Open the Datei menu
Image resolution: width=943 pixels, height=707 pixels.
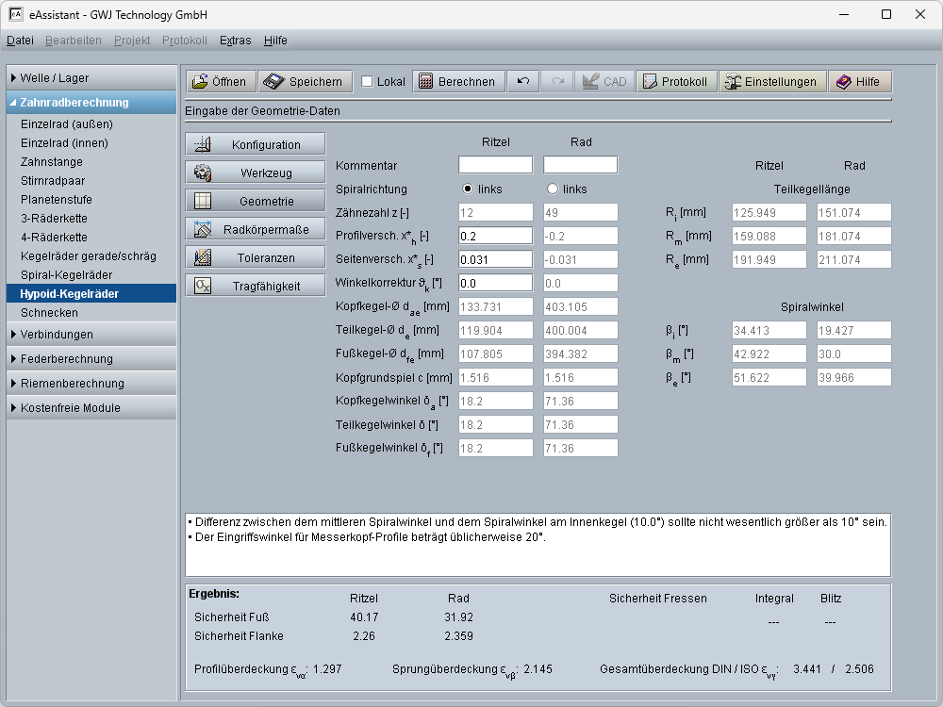[20, 41]
